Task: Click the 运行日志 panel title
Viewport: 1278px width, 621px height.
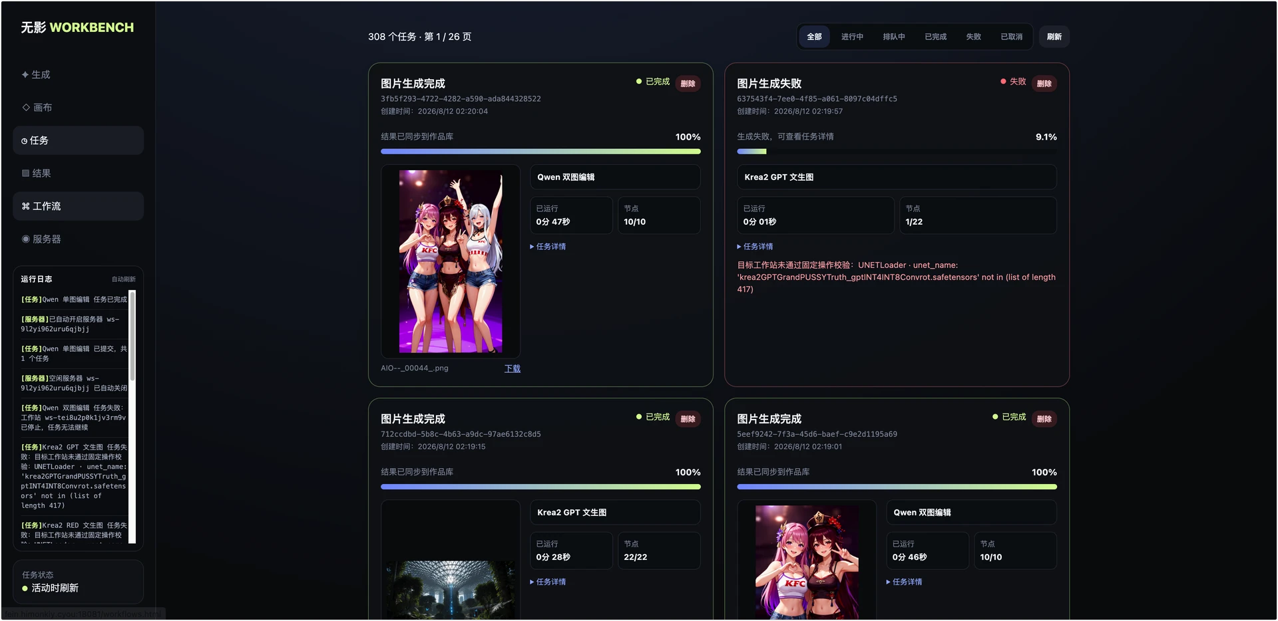Action: point(37,279)
